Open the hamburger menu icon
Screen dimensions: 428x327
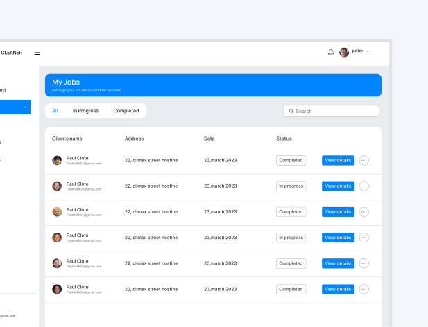coord(37,53)
